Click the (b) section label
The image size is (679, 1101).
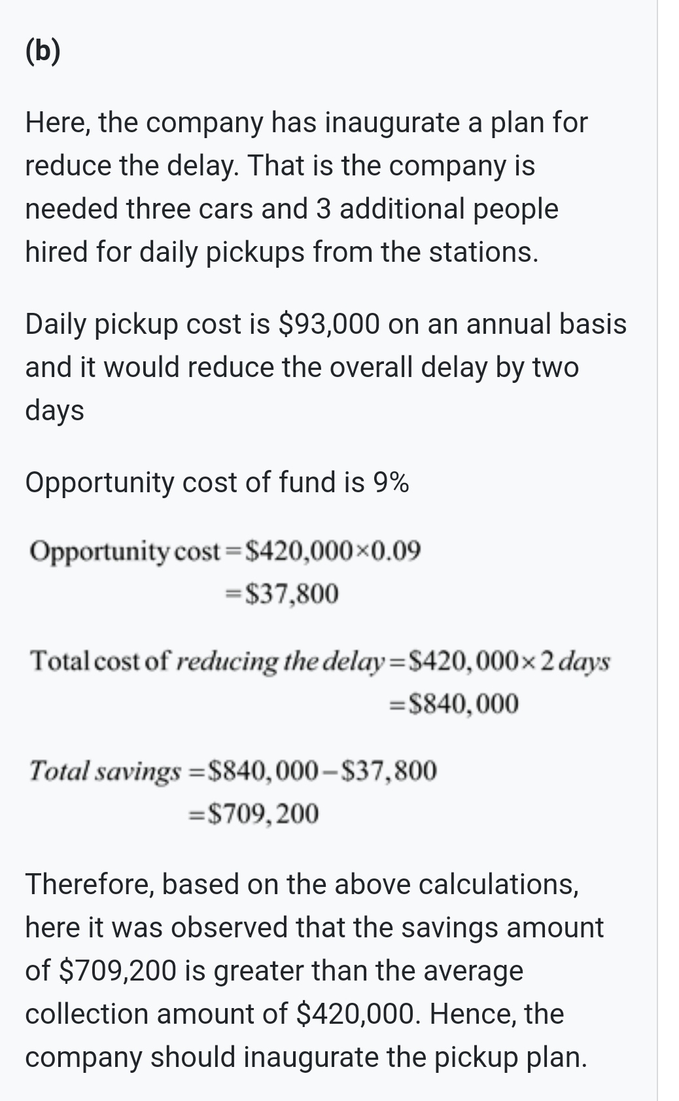point(43,52)
